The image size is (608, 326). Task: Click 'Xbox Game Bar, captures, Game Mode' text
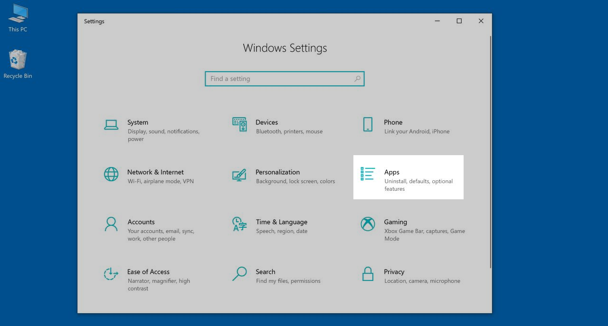[x=425, y=235]
